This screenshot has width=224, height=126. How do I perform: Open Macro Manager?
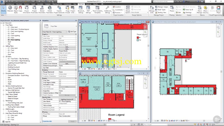200,10
